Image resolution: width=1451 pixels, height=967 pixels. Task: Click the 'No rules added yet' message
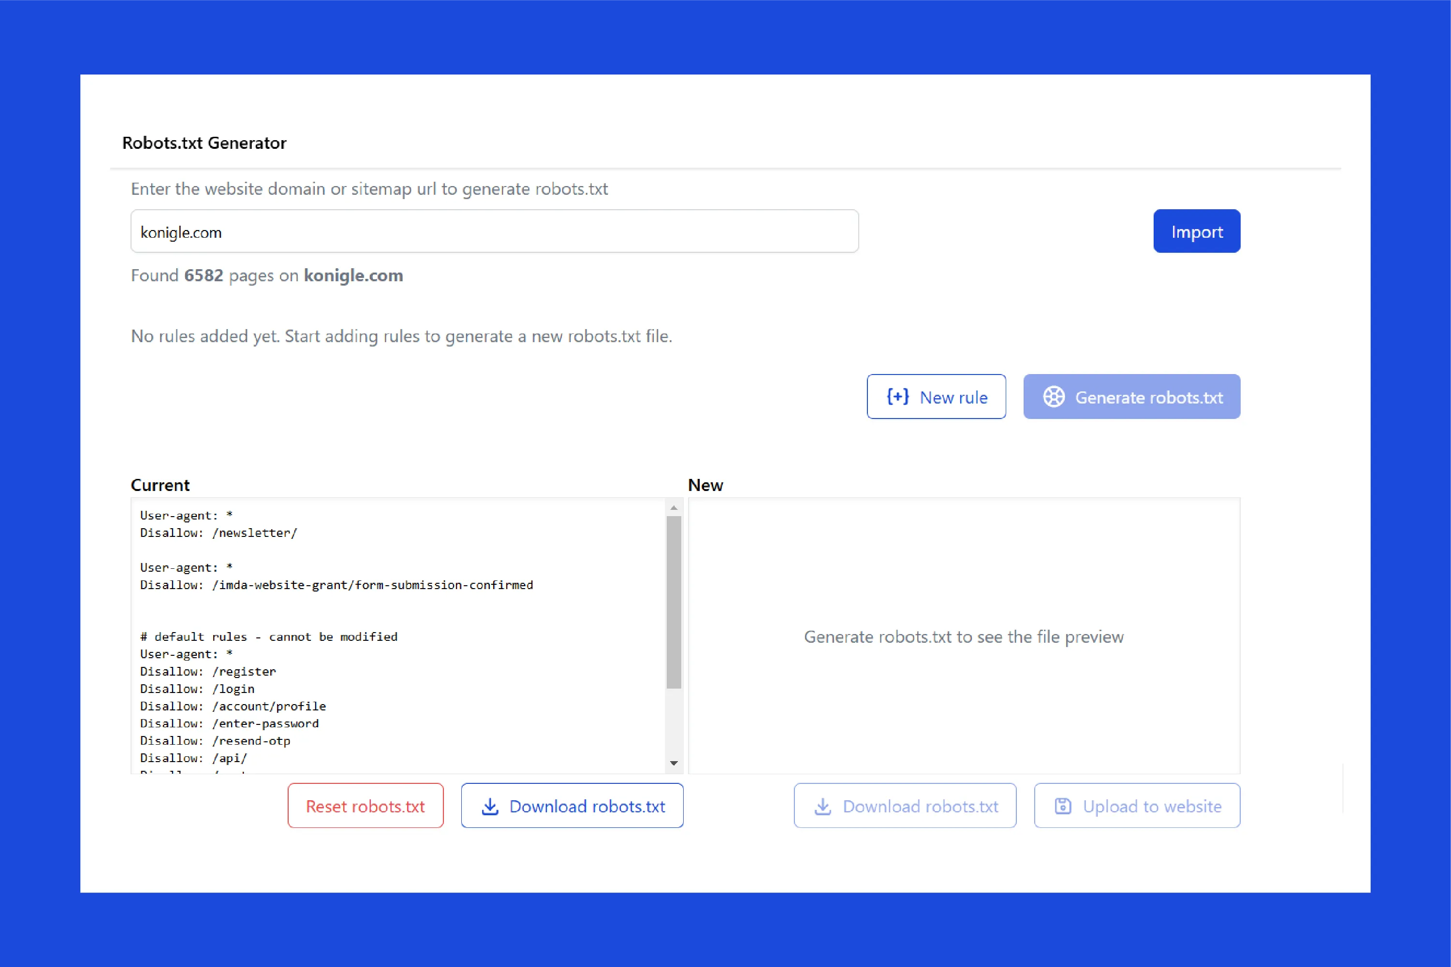click(x=402, y=336)
